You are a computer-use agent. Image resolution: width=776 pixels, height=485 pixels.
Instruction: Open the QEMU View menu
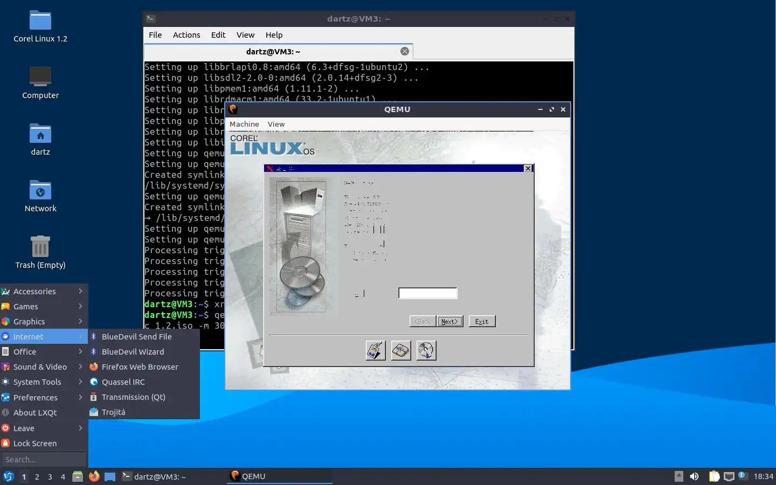point(276,124)
